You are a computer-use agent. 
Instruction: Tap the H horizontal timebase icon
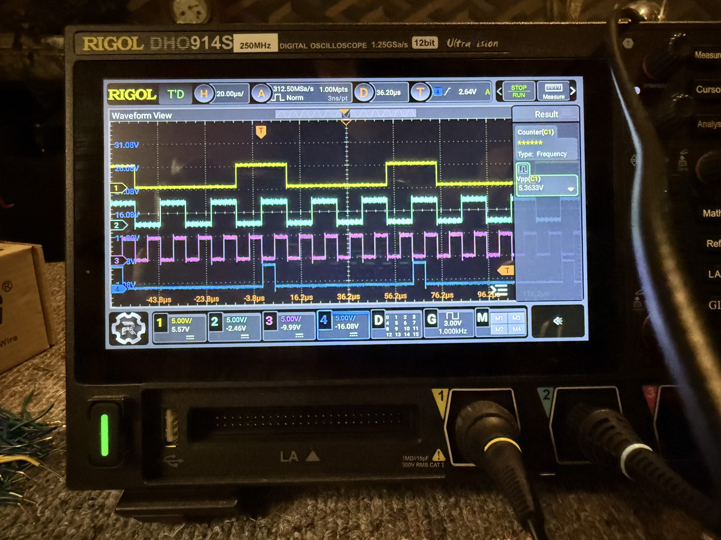click(x=204, y=94)
